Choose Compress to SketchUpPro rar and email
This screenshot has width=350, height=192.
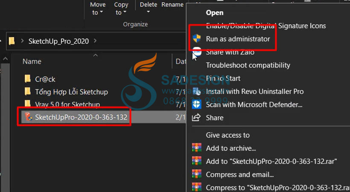pyautogui.click(x=278, y=188)
